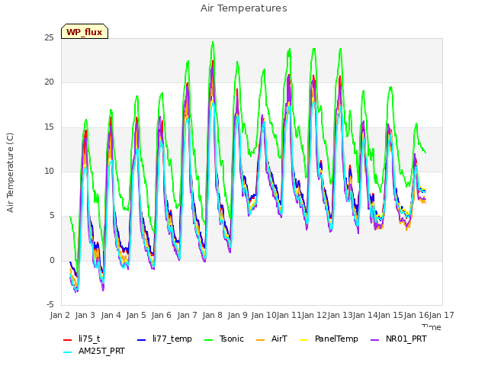
Task: Toggle the li77_temp legend entry
Action: [x=165, y=339]
